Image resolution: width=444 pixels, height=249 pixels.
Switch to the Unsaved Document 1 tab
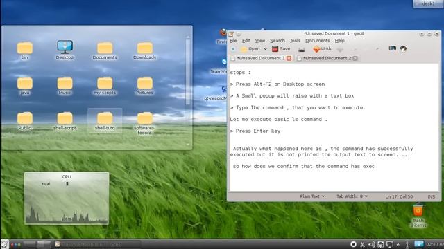click(x=261, y=58)
